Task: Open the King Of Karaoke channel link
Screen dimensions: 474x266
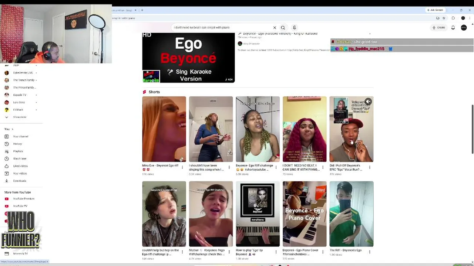Action: 251,44
